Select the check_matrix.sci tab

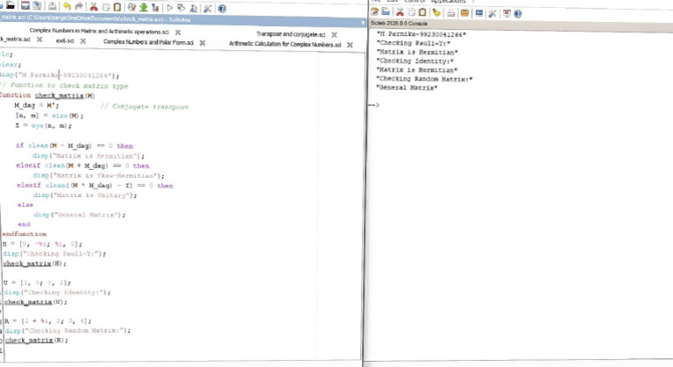15,39
